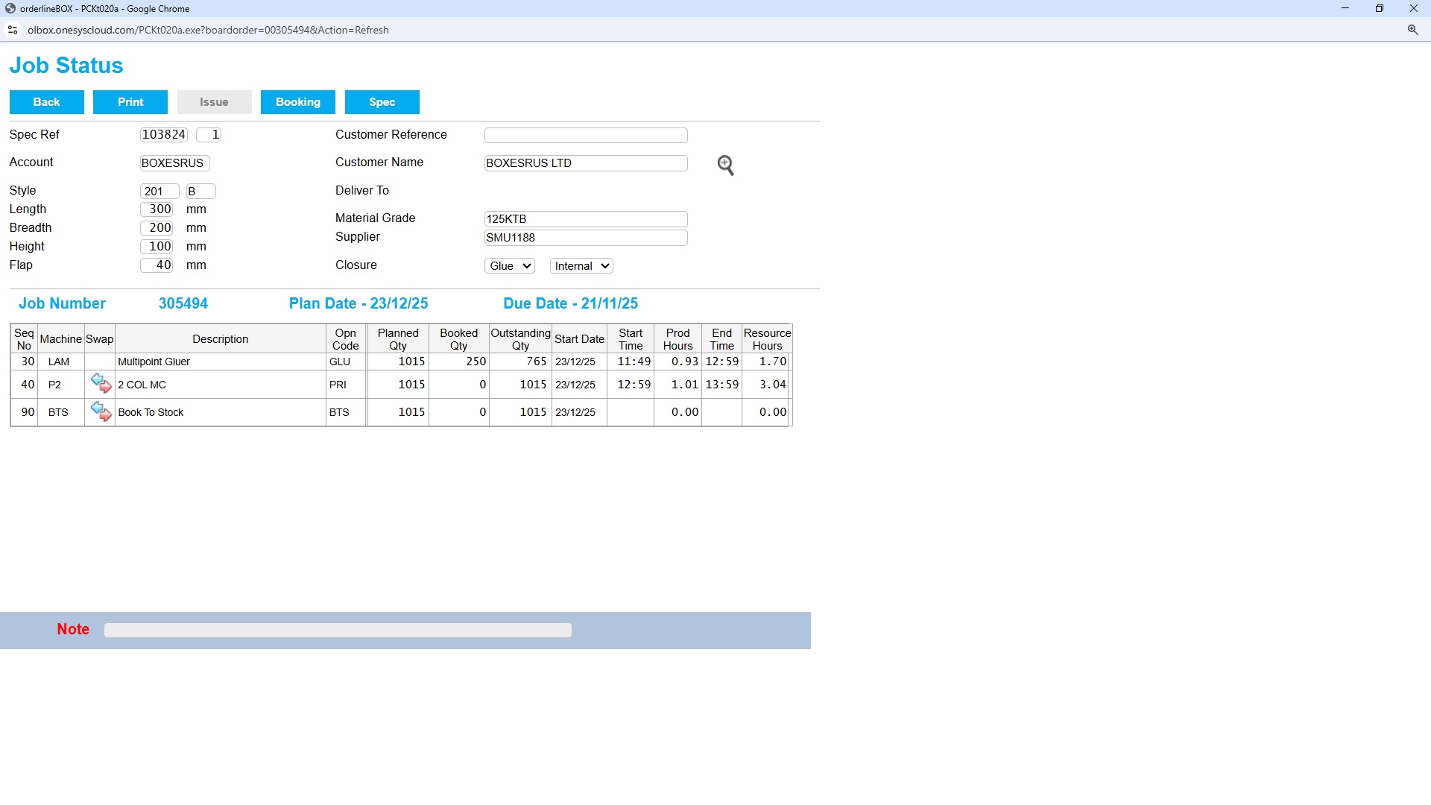This screenshot has height=805, width=1431.
Task: Click the browser address bar URL
Action: 208,30
